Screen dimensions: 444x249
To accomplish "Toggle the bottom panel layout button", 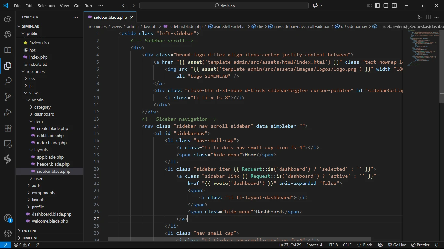I will pyautogui.click(x=386, y=6).
